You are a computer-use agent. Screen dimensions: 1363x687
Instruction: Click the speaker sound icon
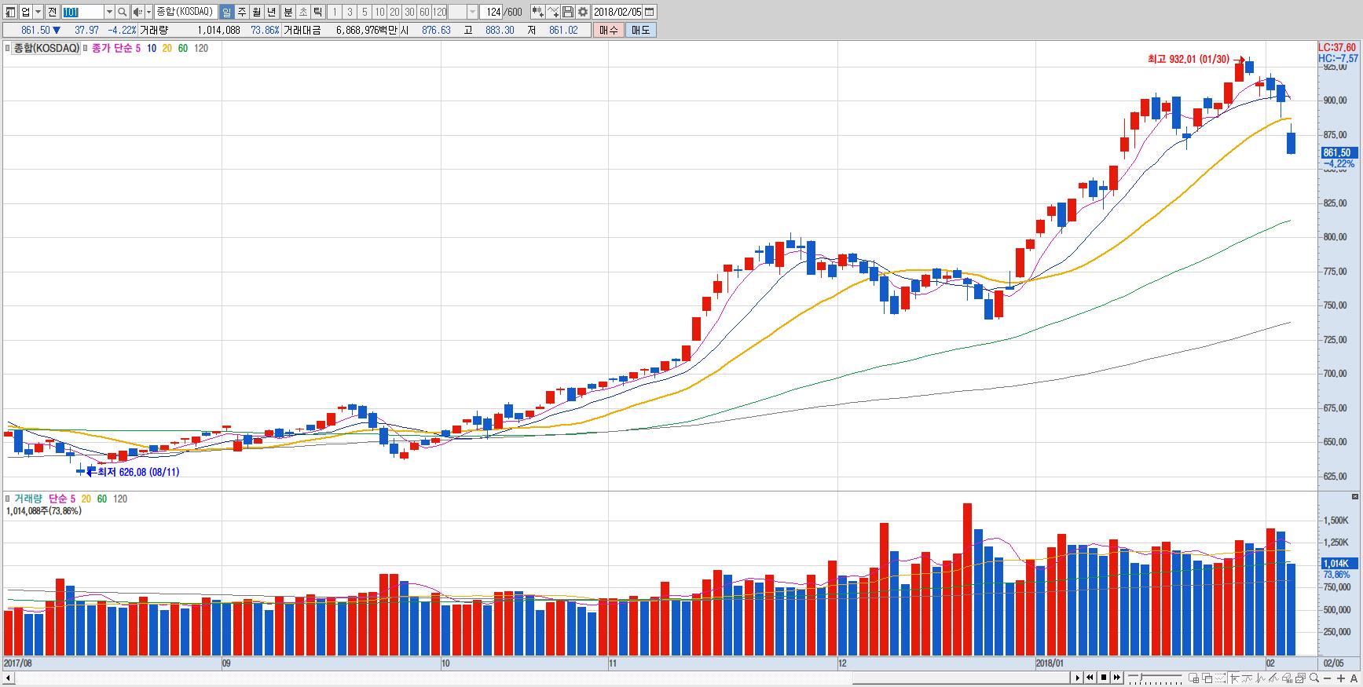point(137,12)
